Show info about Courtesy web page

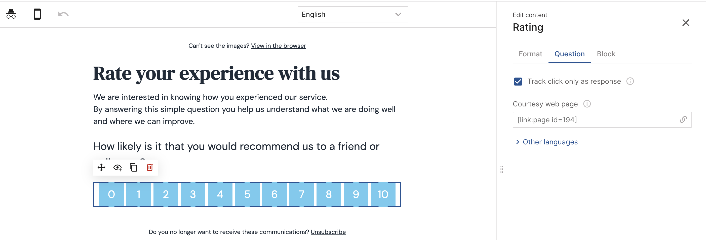coord(587,104)
